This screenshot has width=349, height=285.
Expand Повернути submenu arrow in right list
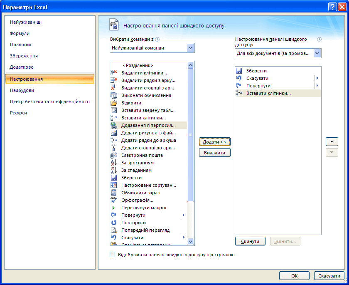point(317,86)
